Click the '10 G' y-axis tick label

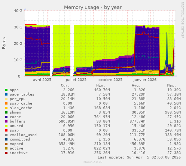tap(18, 60)
